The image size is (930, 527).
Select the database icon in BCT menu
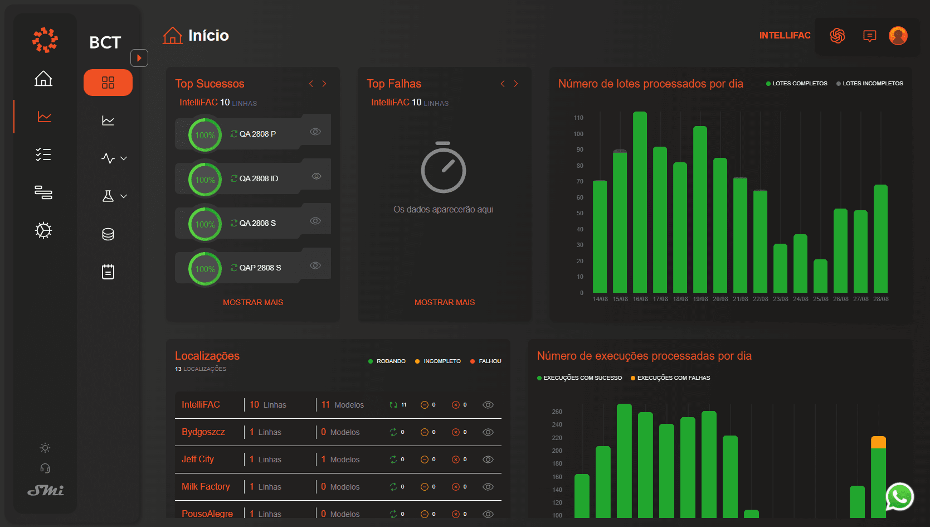(108, 234)
